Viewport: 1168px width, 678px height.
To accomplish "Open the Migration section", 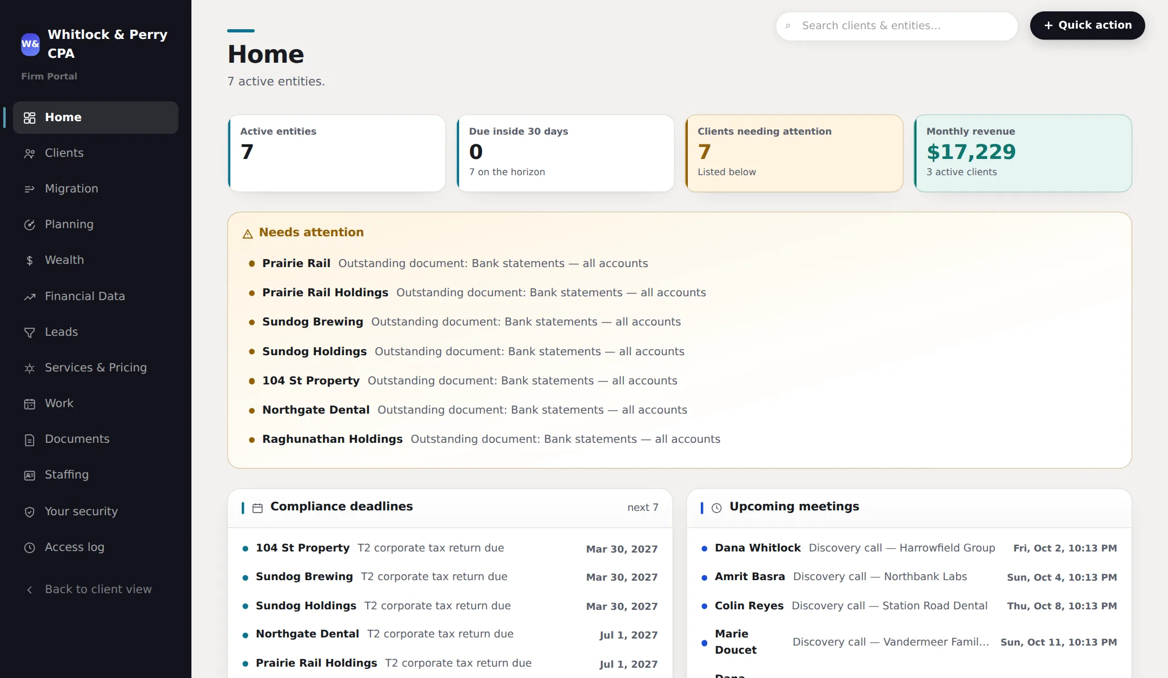I will tap(96, 189).
